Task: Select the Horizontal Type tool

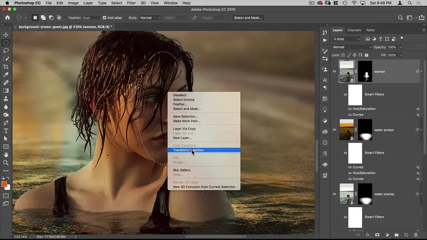Action: (6, 131)
